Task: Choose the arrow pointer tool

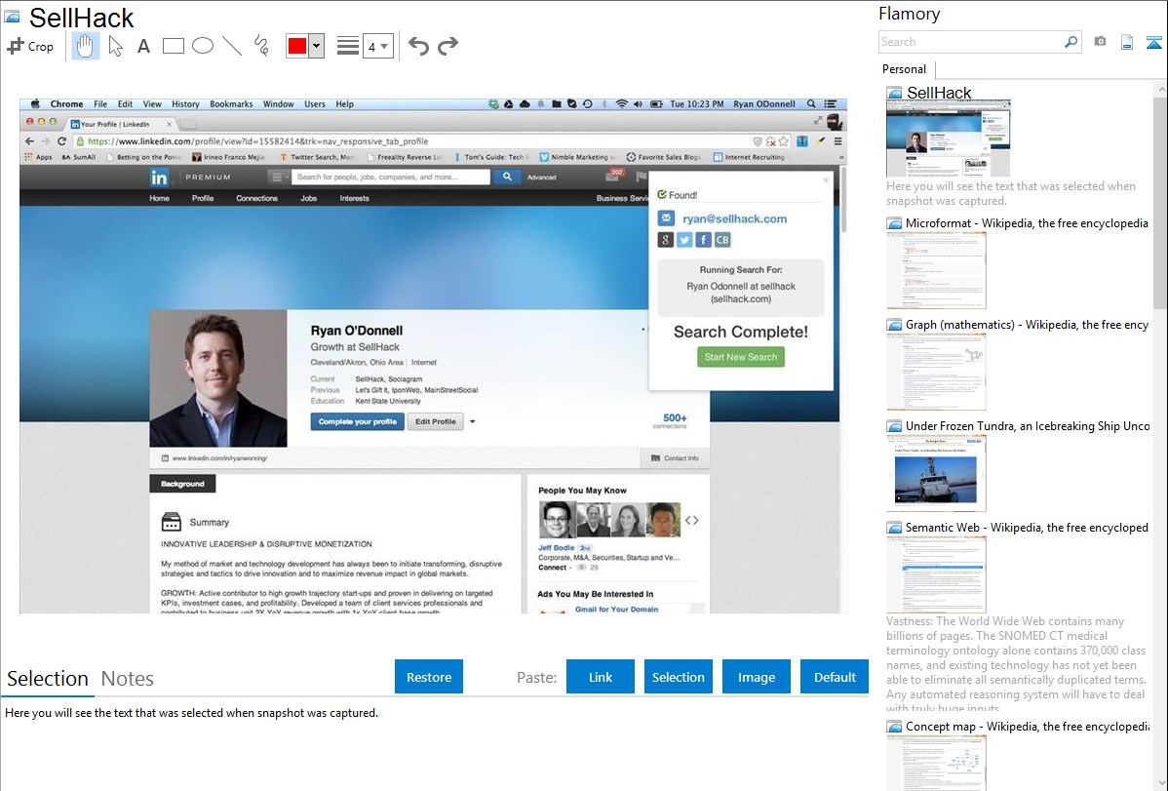Action: pyautogui.click(x=115, y=46)
